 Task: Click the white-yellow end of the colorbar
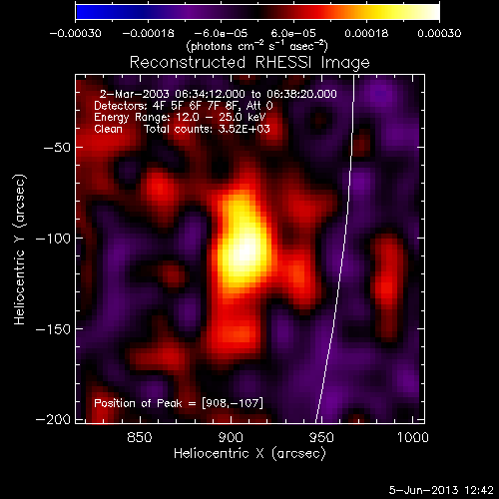(x=426, y=12)
